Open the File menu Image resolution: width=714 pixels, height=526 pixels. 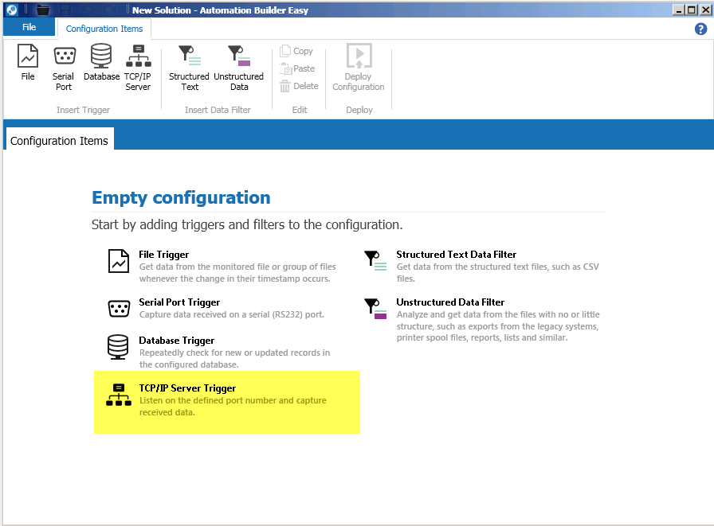tap(29, 28)
